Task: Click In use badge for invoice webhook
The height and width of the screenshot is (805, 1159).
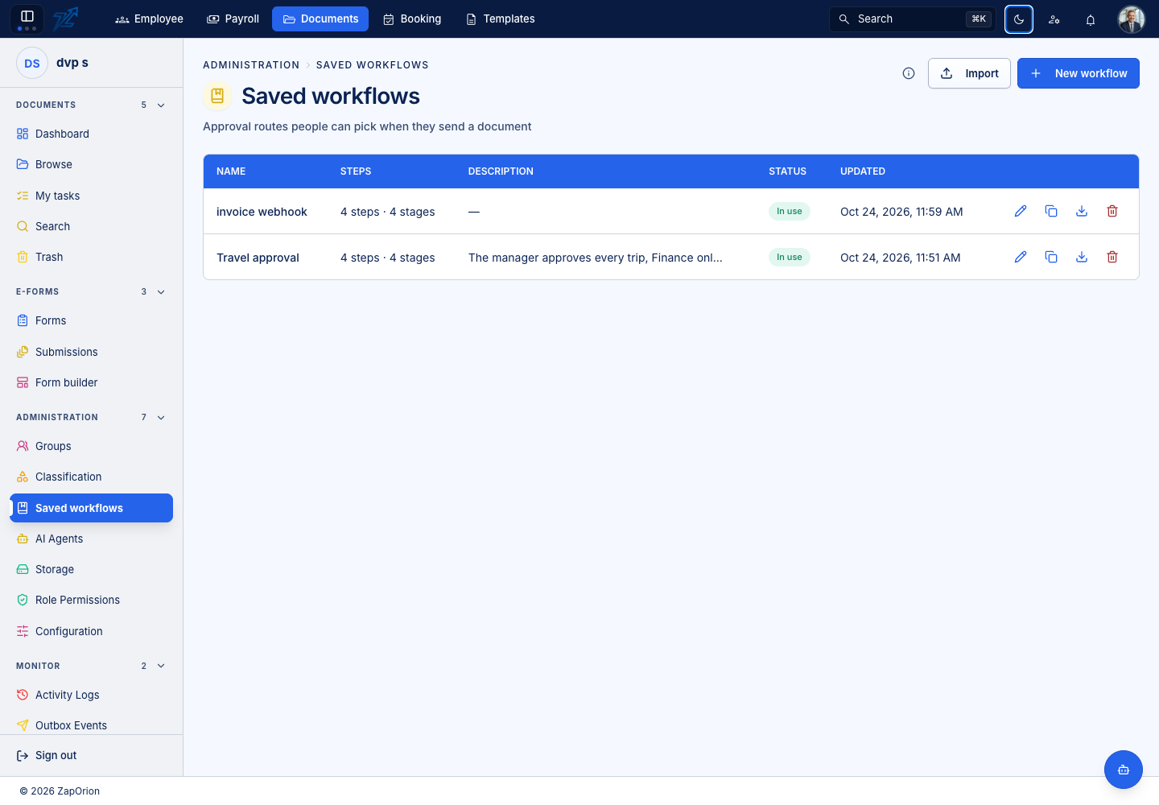Action: [790, 211]
